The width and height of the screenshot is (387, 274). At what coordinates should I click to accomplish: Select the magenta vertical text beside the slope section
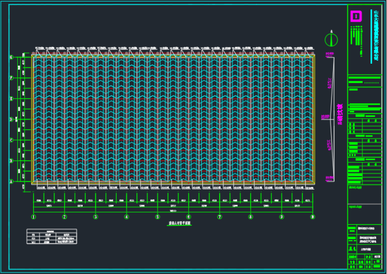click(340, 115)
